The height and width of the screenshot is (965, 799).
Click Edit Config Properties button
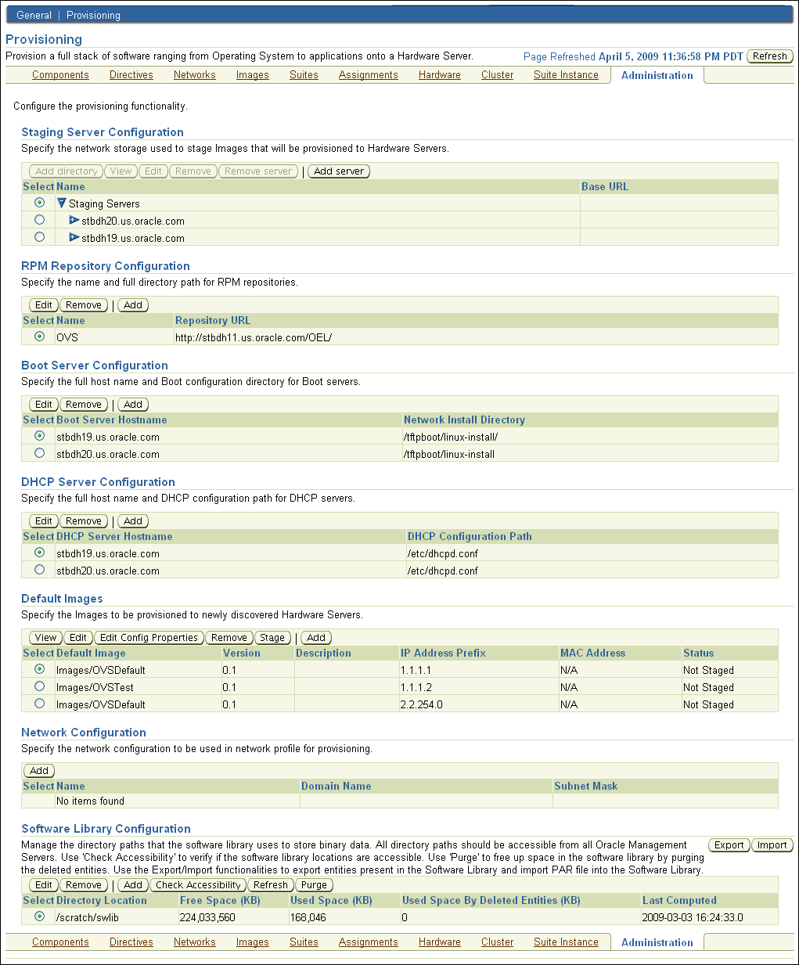click(149, 638)
